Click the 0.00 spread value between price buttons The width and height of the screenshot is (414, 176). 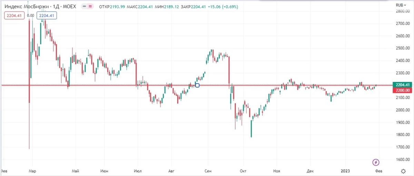[30, 15]
